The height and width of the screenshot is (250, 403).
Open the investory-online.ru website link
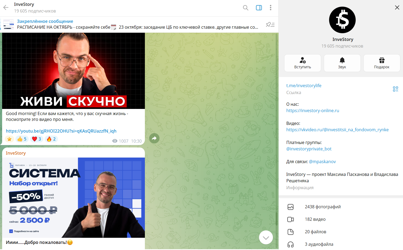(x=313, y=111)
